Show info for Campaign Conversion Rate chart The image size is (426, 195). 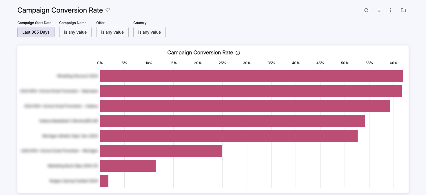pyautogui.click(x=238, y=53)
